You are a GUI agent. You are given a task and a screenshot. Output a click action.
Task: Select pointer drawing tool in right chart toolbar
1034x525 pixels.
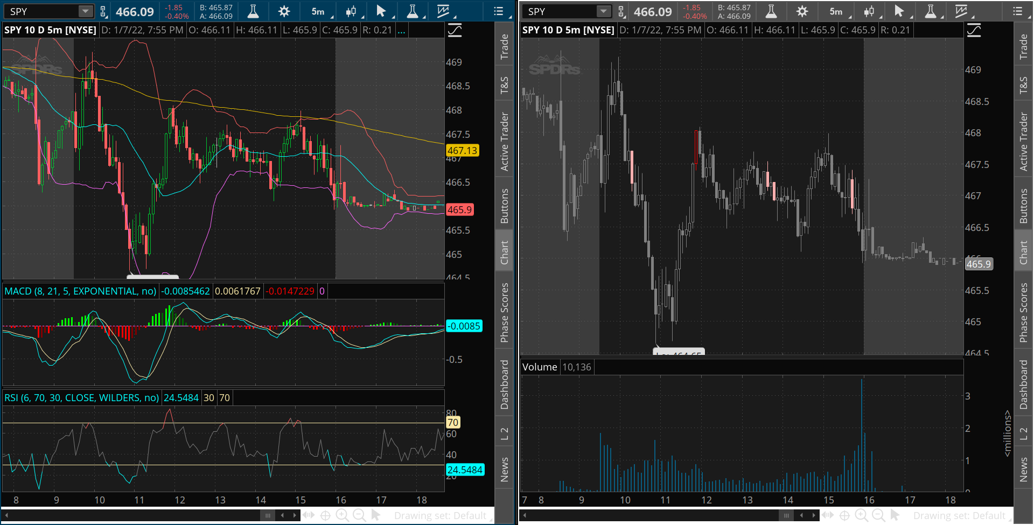pyautogui.click(x=899, y=11)
